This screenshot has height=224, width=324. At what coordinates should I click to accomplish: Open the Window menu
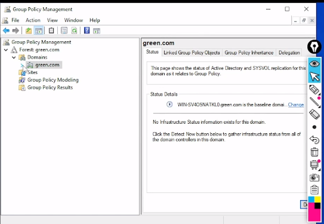click(73, 20)
